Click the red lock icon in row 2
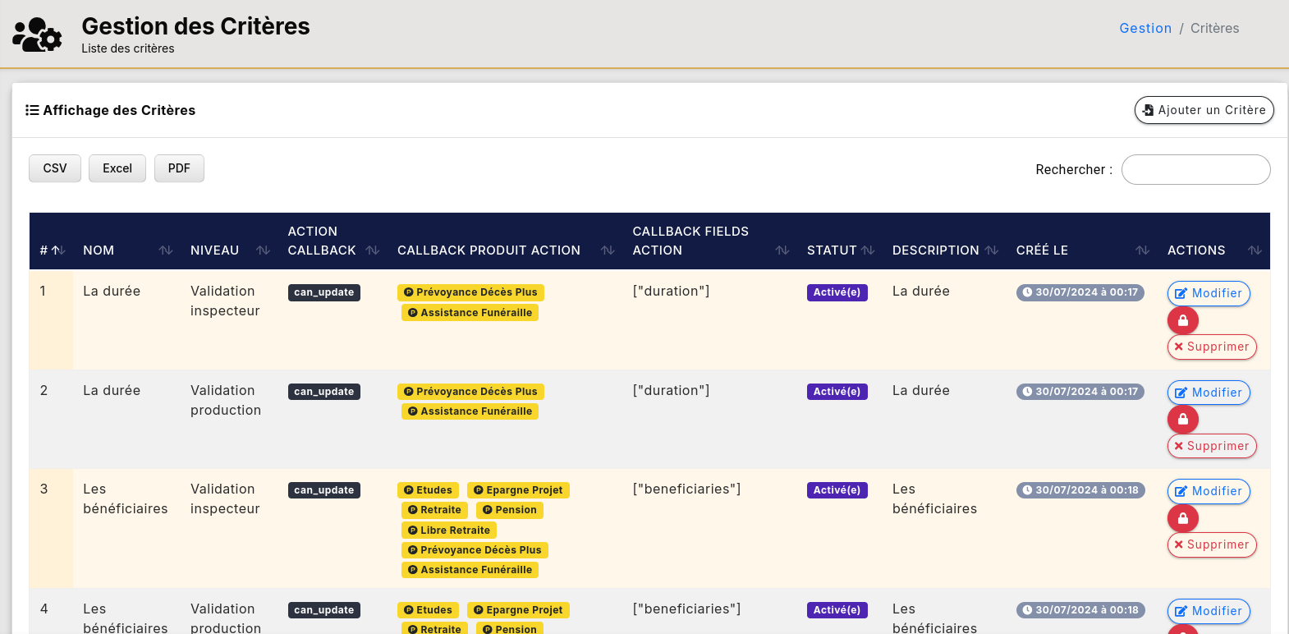Screen dimensions: 1289x634 click(1182, 420)
